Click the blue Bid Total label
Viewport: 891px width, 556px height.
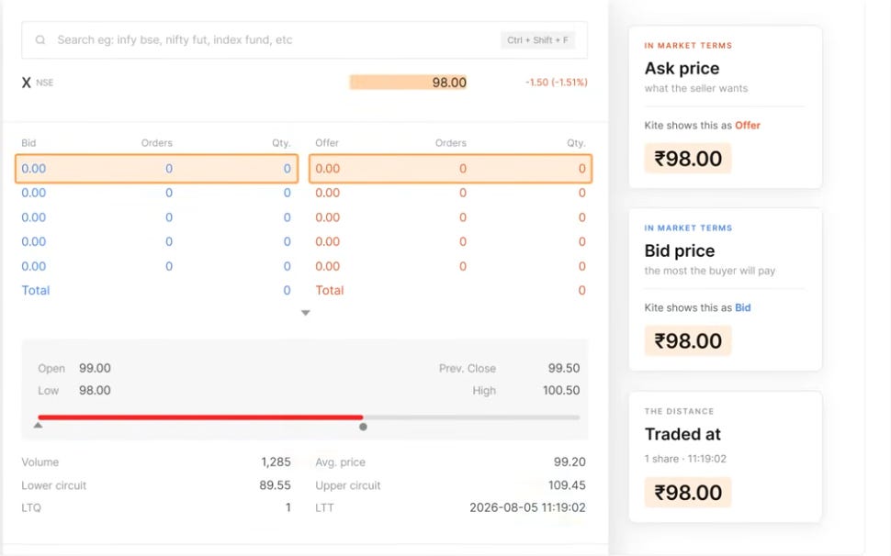pyautogui.click(x=36, y=291)
